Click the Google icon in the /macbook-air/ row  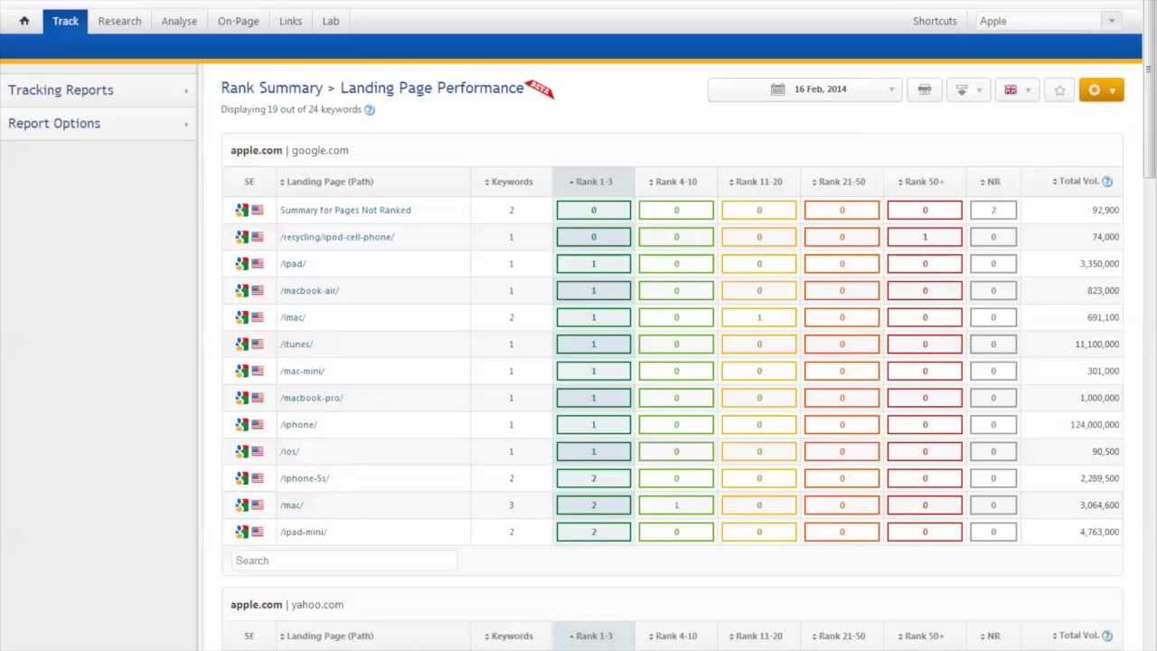241,290
